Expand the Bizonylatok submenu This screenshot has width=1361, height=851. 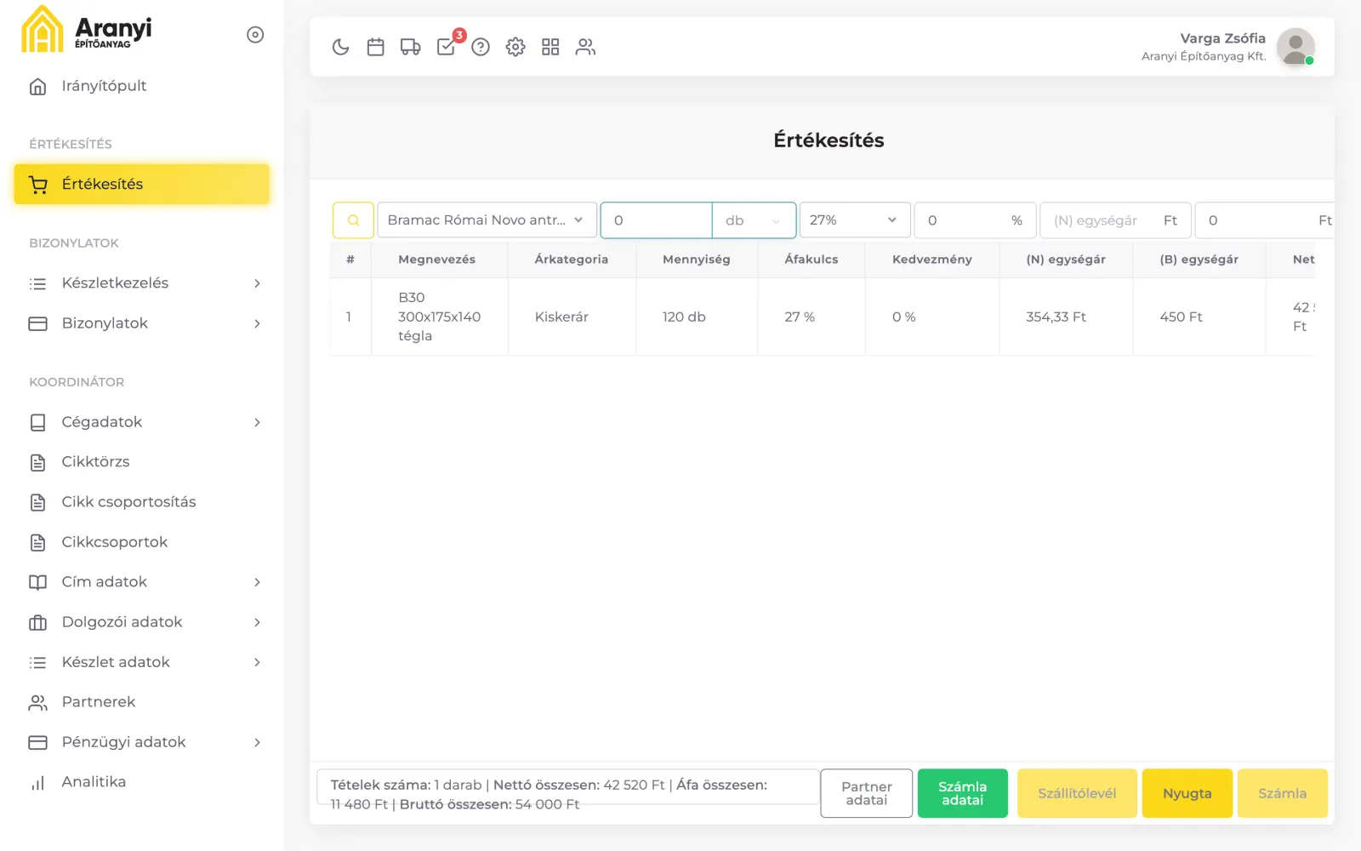tap(141, 323)
